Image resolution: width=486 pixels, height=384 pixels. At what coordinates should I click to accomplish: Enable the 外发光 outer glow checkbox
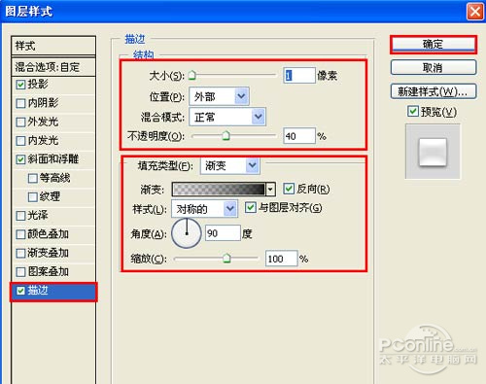(x=20, y=122)
